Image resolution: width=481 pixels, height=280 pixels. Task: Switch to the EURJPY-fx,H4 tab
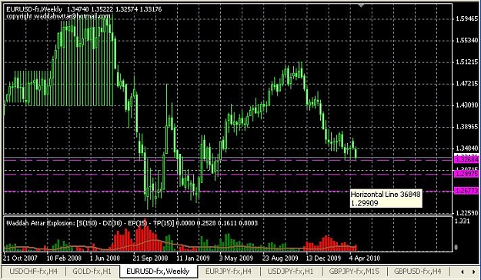click(x=229, y=271)
